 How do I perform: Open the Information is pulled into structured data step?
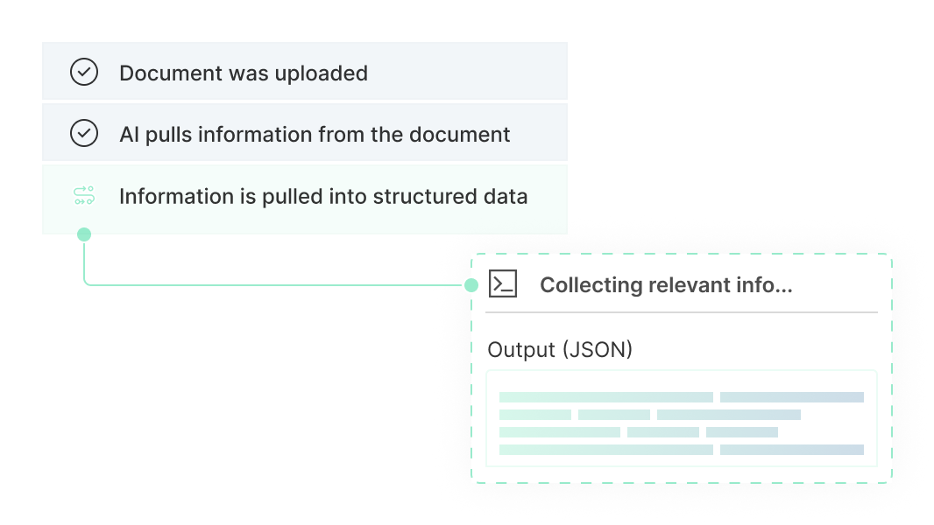point(323,196)
